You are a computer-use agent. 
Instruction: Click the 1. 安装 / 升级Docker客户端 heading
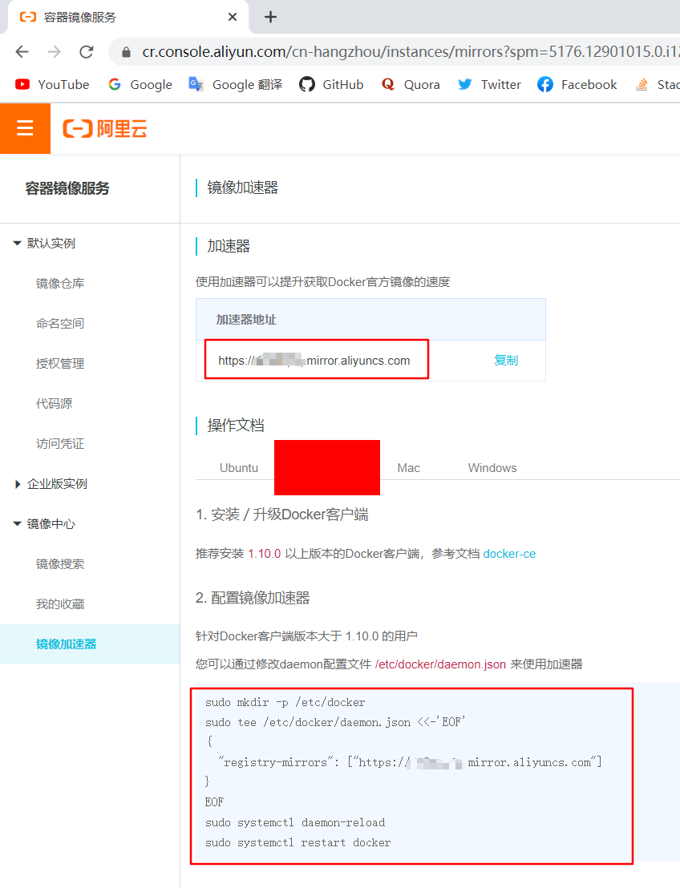tap(281, 515)
